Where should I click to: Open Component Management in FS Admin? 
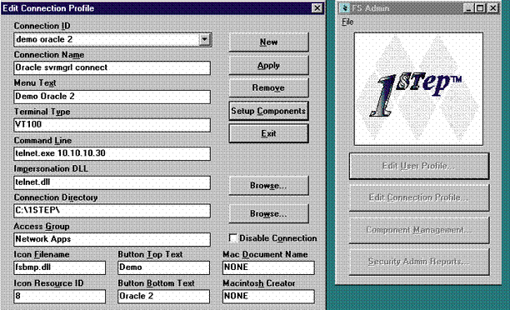point(419,230)
